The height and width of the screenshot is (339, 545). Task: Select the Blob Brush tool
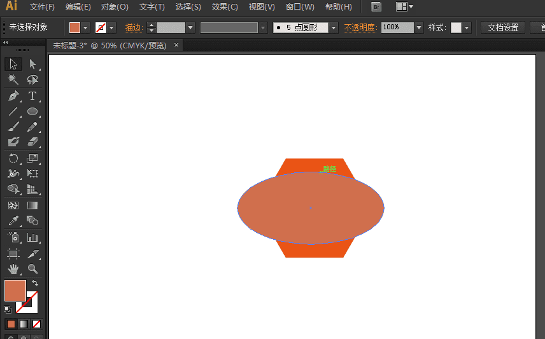click(13, 142)
